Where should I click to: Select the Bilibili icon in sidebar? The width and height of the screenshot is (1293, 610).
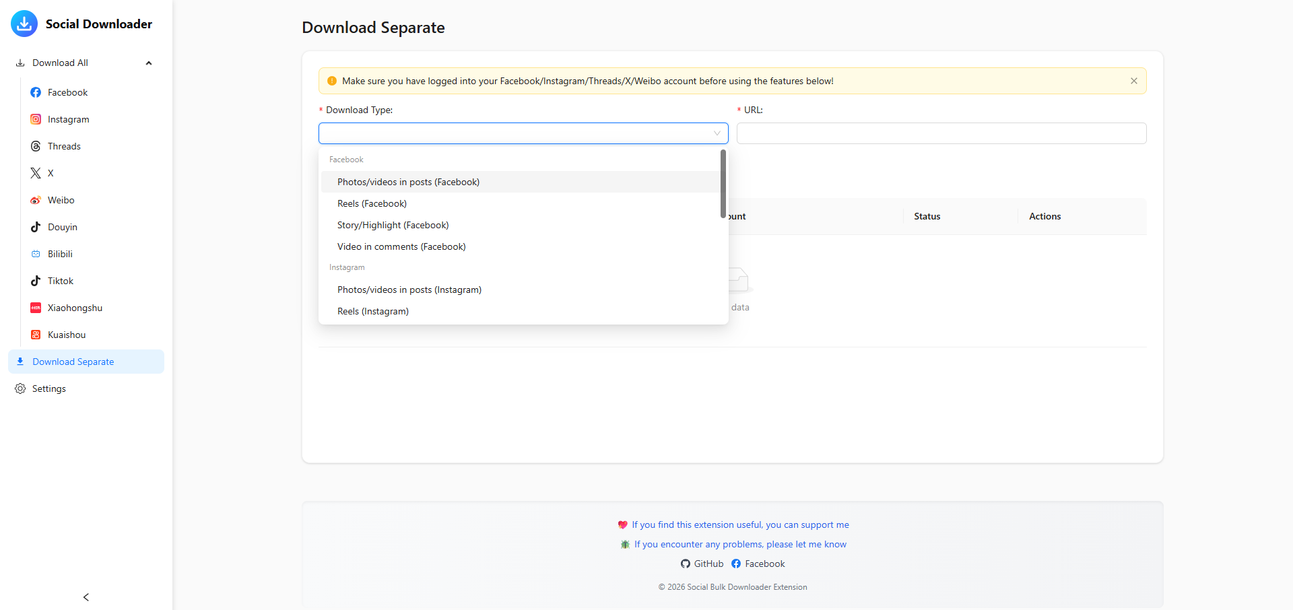click(36, 254)
